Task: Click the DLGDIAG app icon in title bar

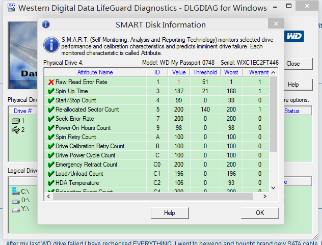Action: pyautogui.click(x=11, y=8)
